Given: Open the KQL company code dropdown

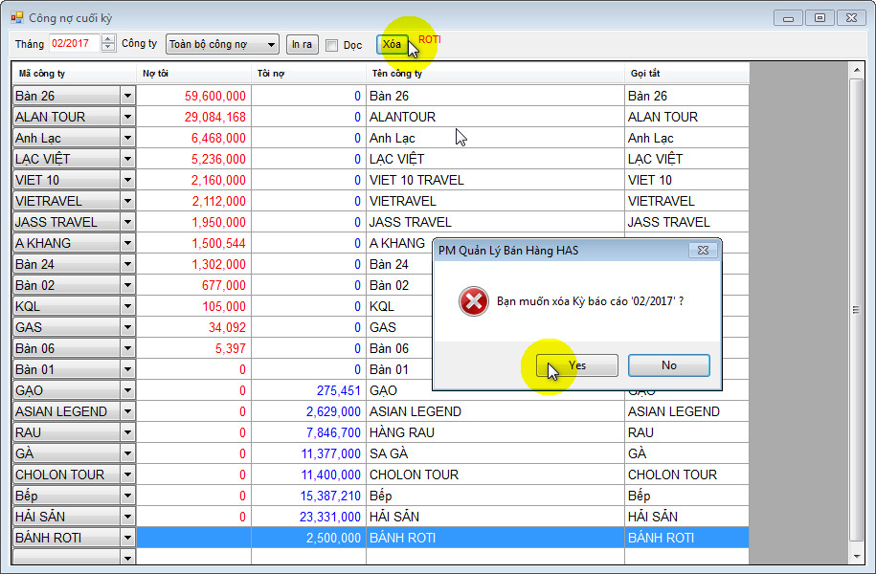Looking at the screenshot, I should click(127, 306).
